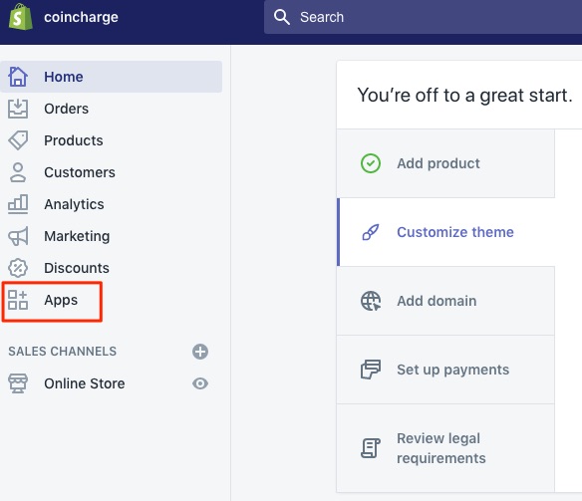Click the Apps grid icon
Viewport: 582px width, 501px height.
[x=18, y=300]
